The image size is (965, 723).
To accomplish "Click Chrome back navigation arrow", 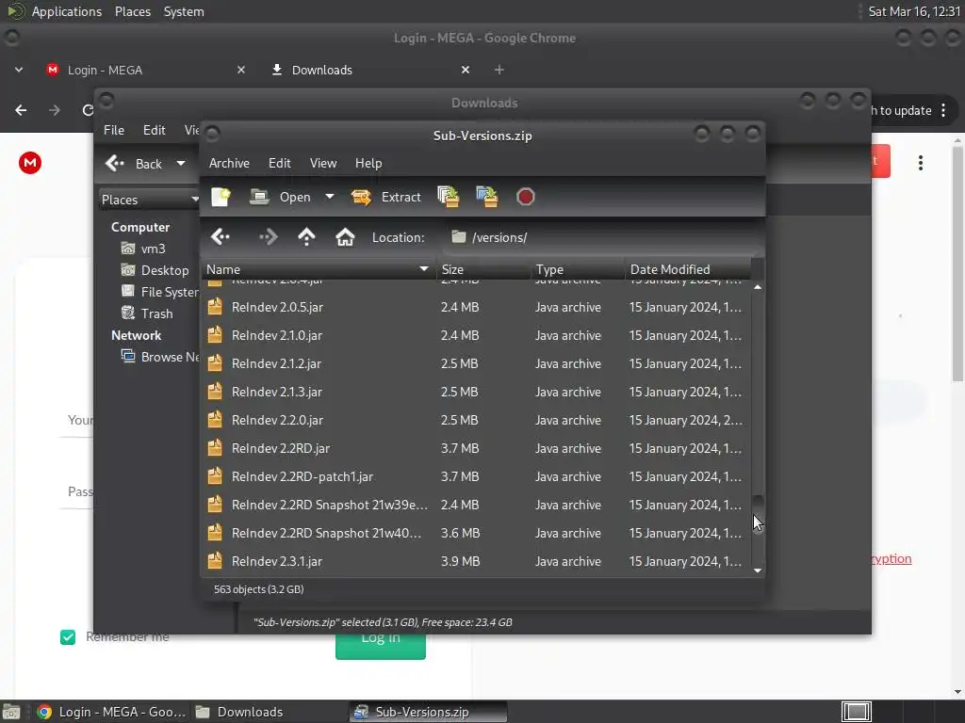I will 21,110.
